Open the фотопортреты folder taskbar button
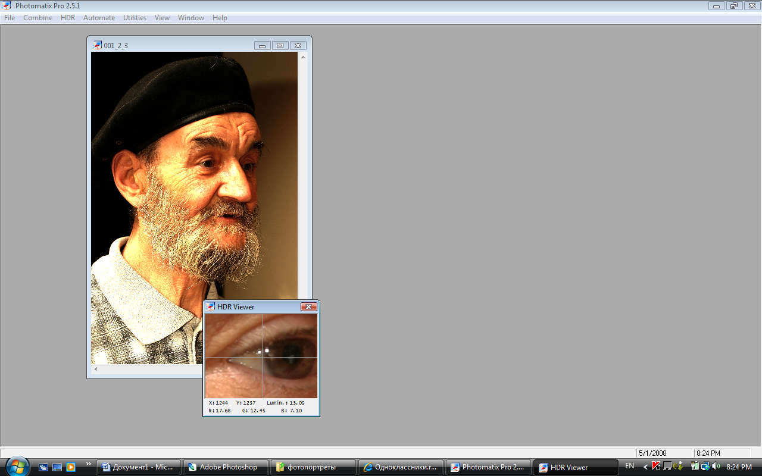762x476 pixels. (313, 467)
